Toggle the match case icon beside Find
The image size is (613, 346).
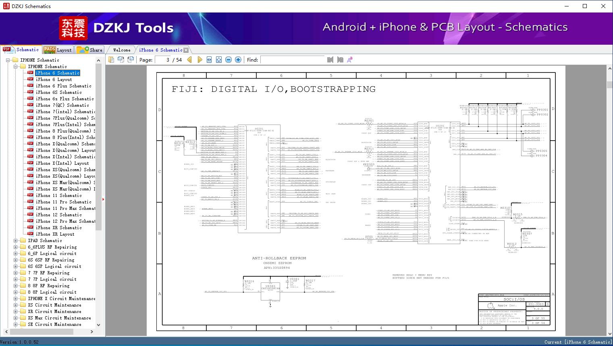pos(350,60)
